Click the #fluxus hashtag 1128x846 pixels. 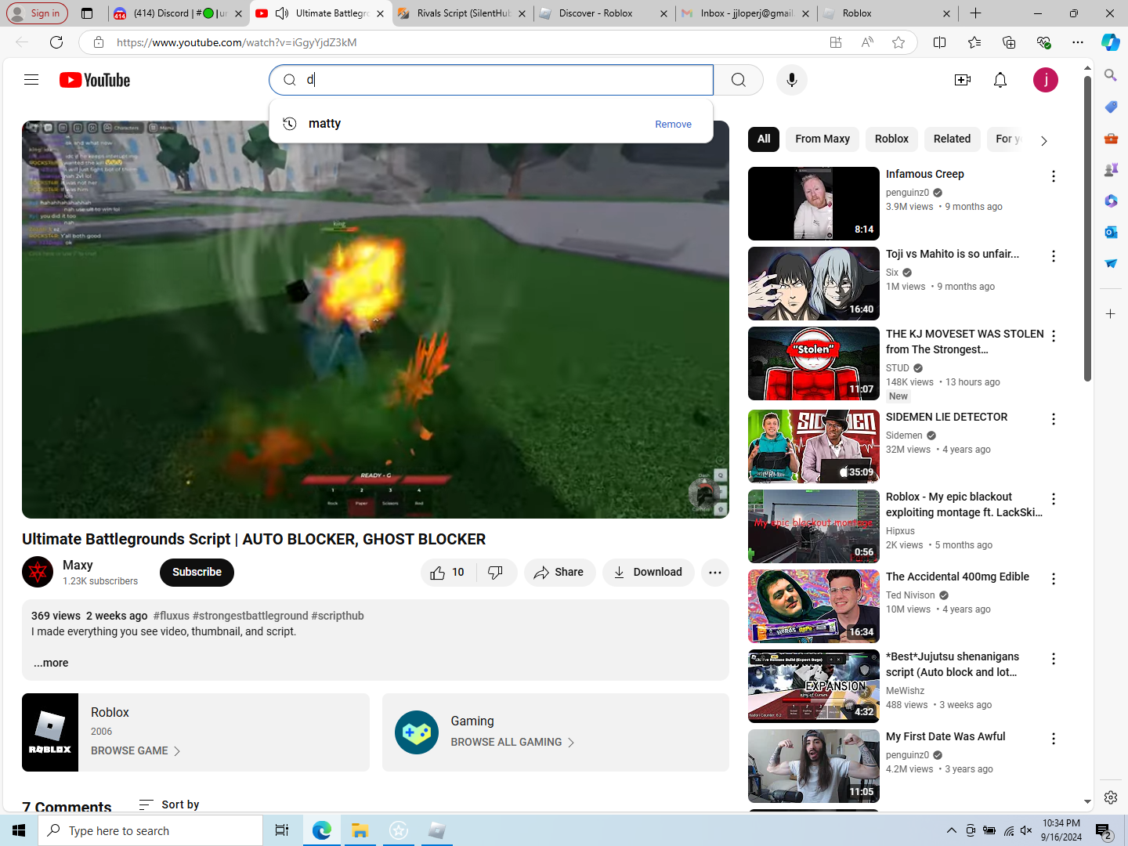coord(172,616)
